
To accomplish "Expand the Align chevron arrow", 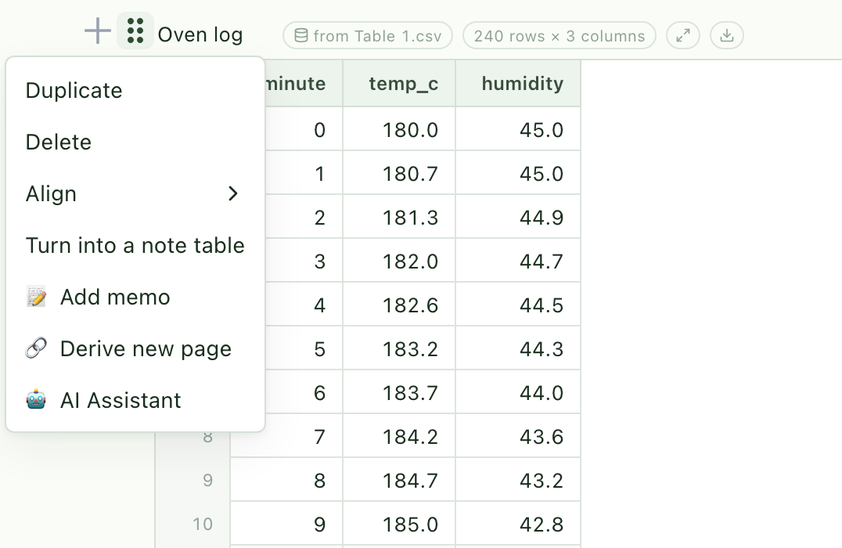I will [232, 193].
